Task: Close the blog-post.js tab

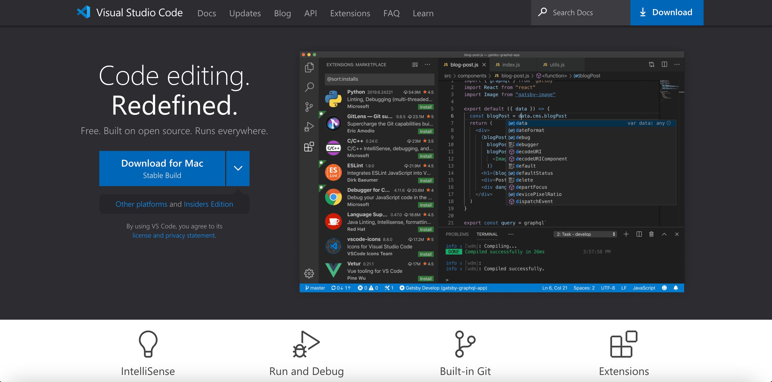Action: (x=484, y=65)
